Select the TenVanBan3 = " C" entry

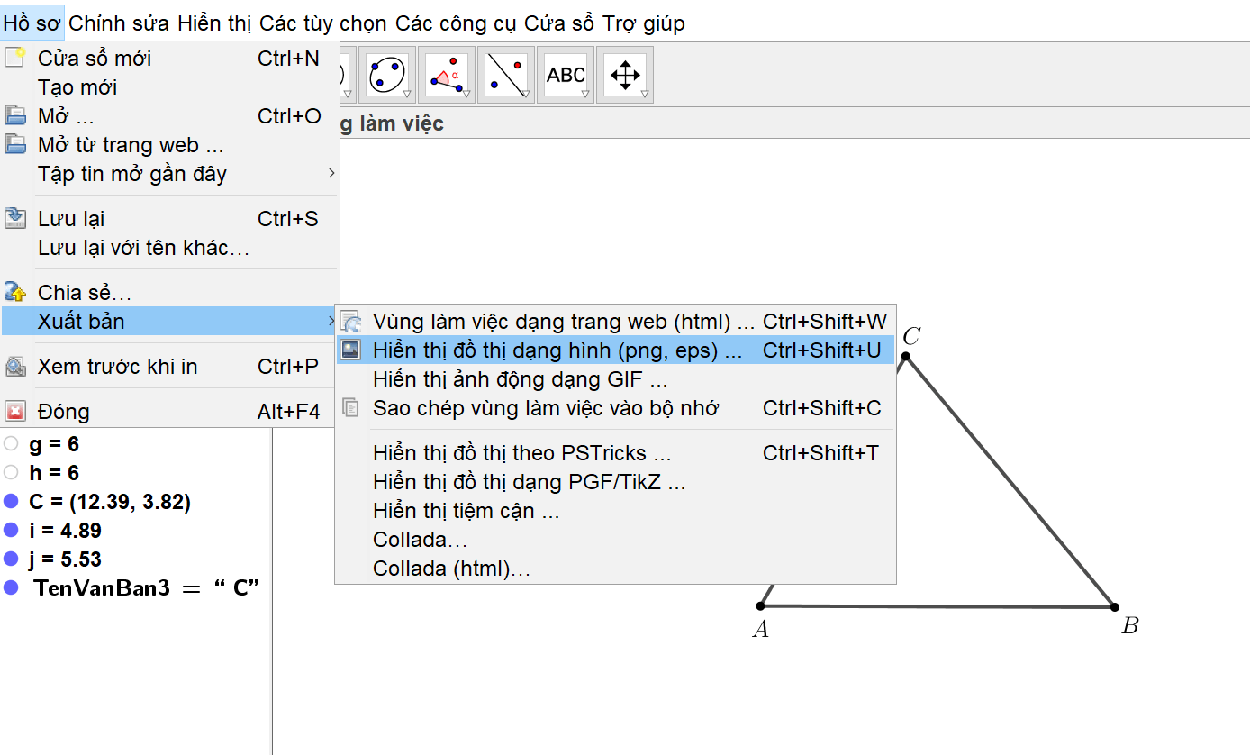[x=147, y=588]
